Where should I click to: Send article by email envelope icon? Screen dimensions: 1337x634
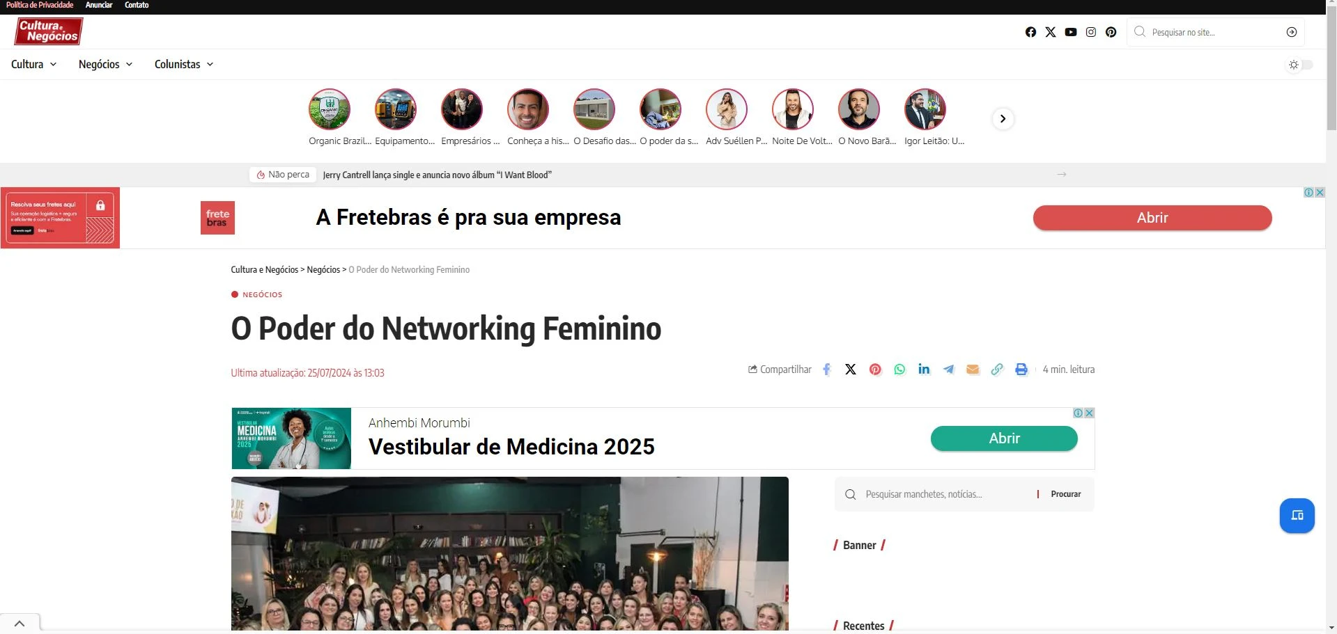tap(973, 370)
